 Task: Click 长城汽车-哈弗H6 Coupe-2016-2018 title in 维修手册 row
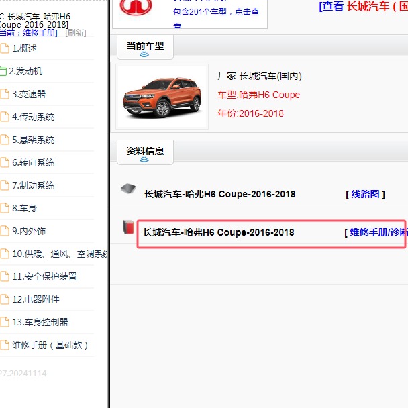pyautogui.click(x=219, y=232)
